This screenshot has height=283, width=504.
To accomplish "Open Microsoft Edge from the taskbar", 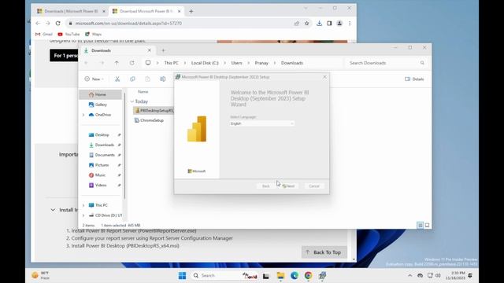I will tap(295, 276).
